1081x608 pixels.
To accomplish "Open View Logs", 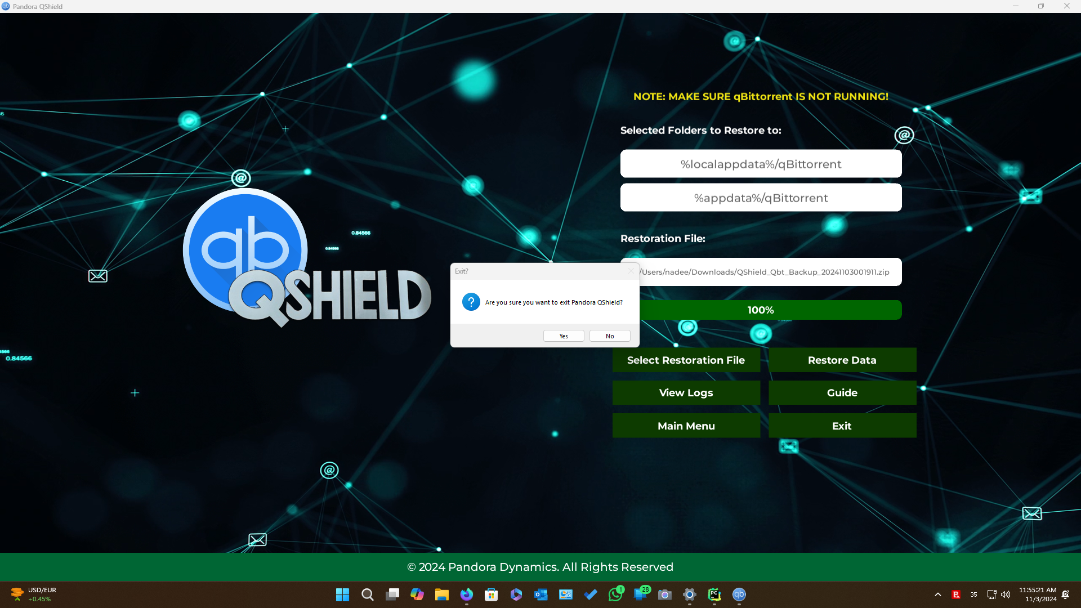I will point(686,393).
